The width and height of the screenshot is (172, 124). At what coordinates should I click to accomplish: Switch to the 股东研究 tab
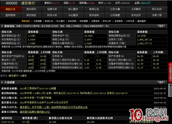click(x=32, y=9)
